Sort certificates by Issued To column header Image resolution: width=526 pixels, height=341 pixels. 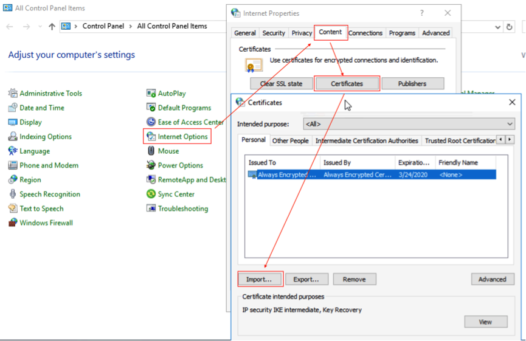coord(283,162)
